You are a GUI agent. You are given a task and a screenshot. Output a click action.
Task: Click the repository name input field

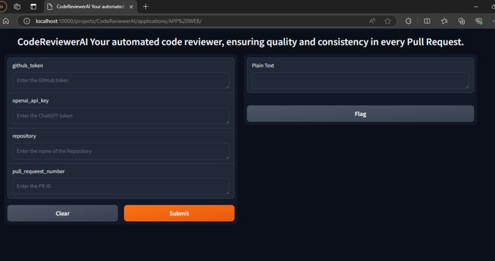(x=121, y=151)
